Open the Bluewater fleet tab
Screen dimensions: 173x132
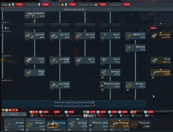(x=92, y=5)
